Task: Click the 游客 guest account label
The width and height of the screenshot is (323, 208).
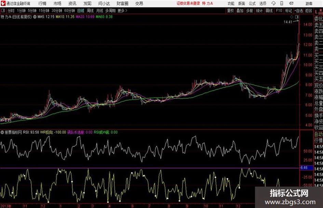Action: pos(309,3)
